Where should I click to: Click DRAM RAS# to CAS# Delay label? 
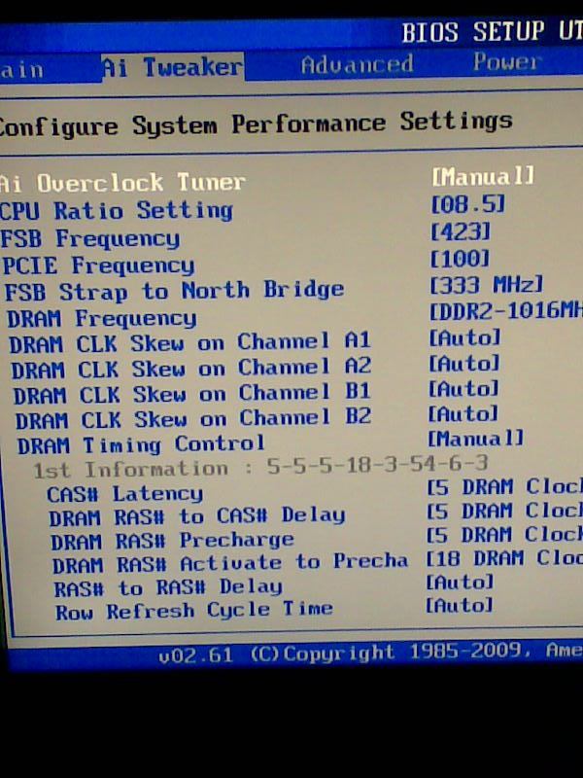(197, 517)
